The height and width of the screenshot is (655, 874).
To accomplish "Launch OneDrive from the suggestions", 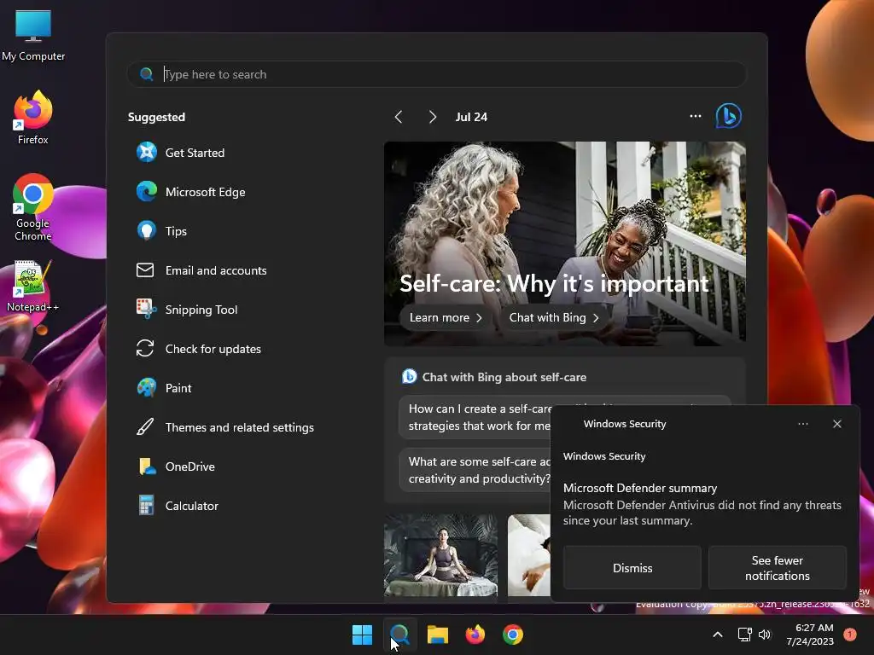I will pos(176,467).
